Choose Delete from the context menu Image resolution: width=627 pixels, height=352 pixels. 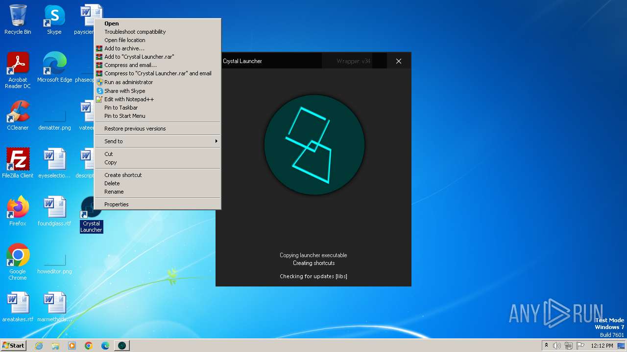click(x=158, y=183)
